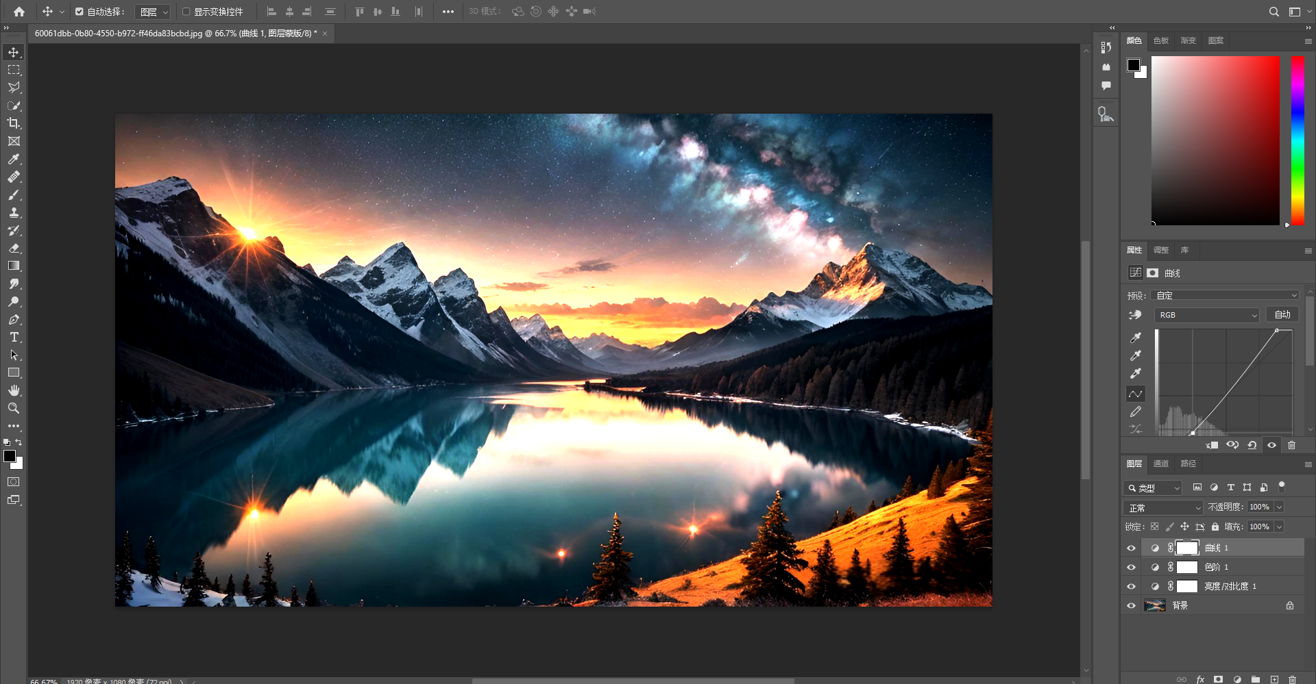The height and width of the screenshot is (684, 1316).
Task: Select the Brush tool
Action: click(14, 194)
